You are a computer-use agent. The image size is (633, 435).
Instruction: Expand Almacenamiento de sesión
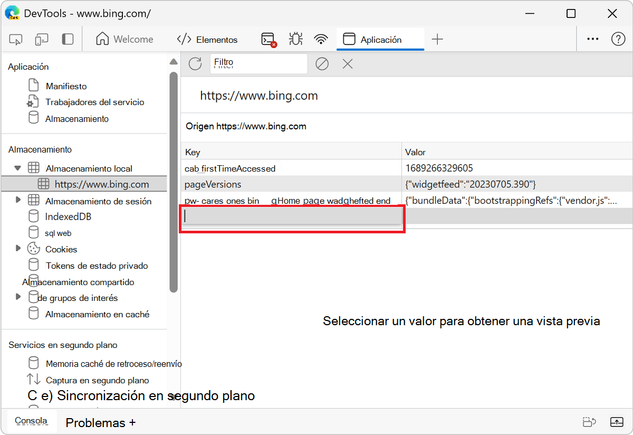click(18, 201)
